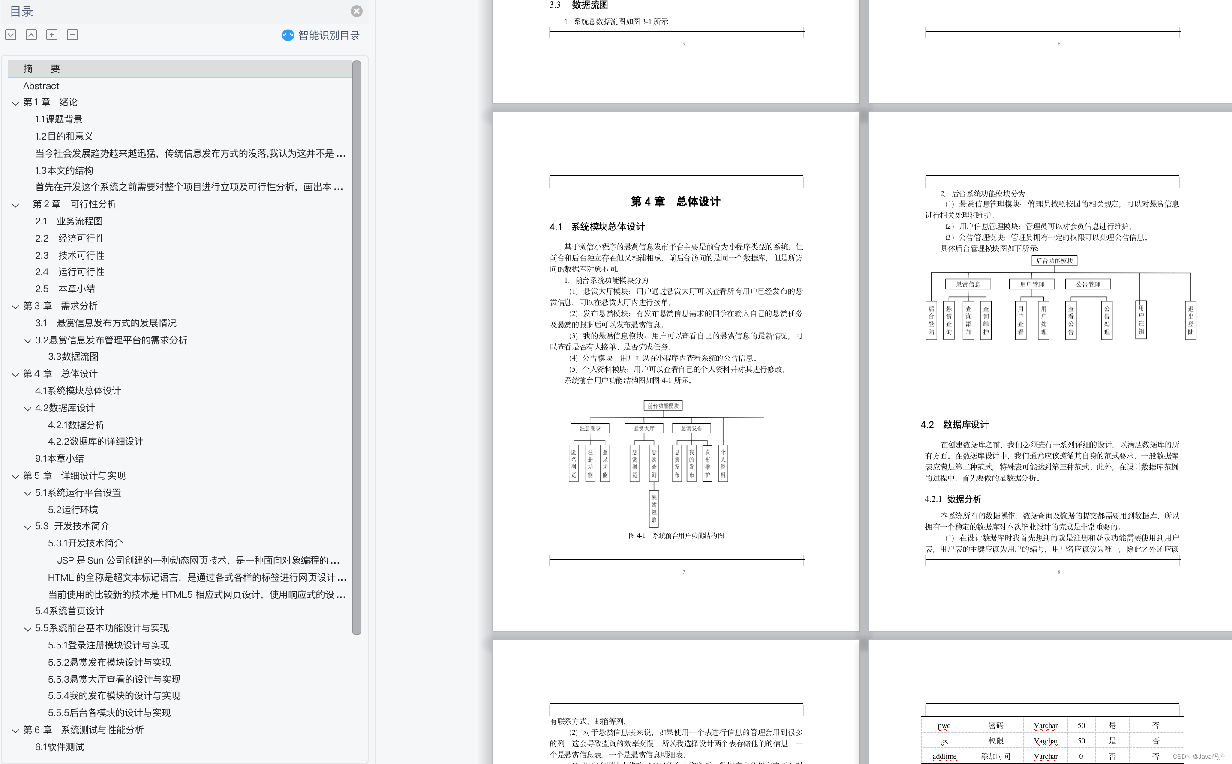Open the JSP 是 Sun 公司创建的 outline entry

point(198,561)
